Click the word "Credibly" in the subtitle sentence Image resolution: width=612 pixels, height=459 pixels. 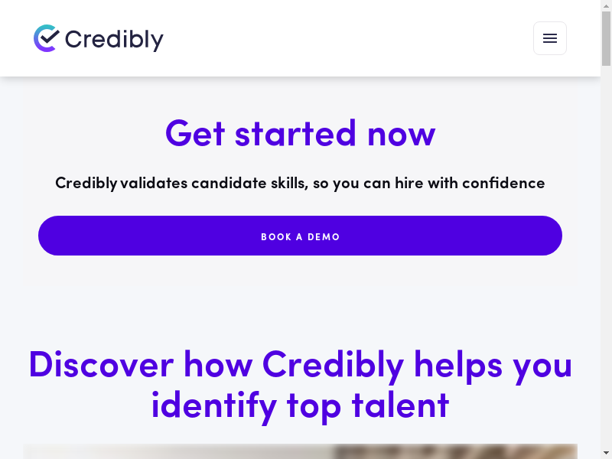[x=86, y=183]
